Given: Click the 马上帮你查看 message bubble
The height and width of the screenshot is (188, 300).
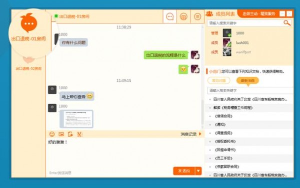Looking at the screenshot, I should [76, 96].
